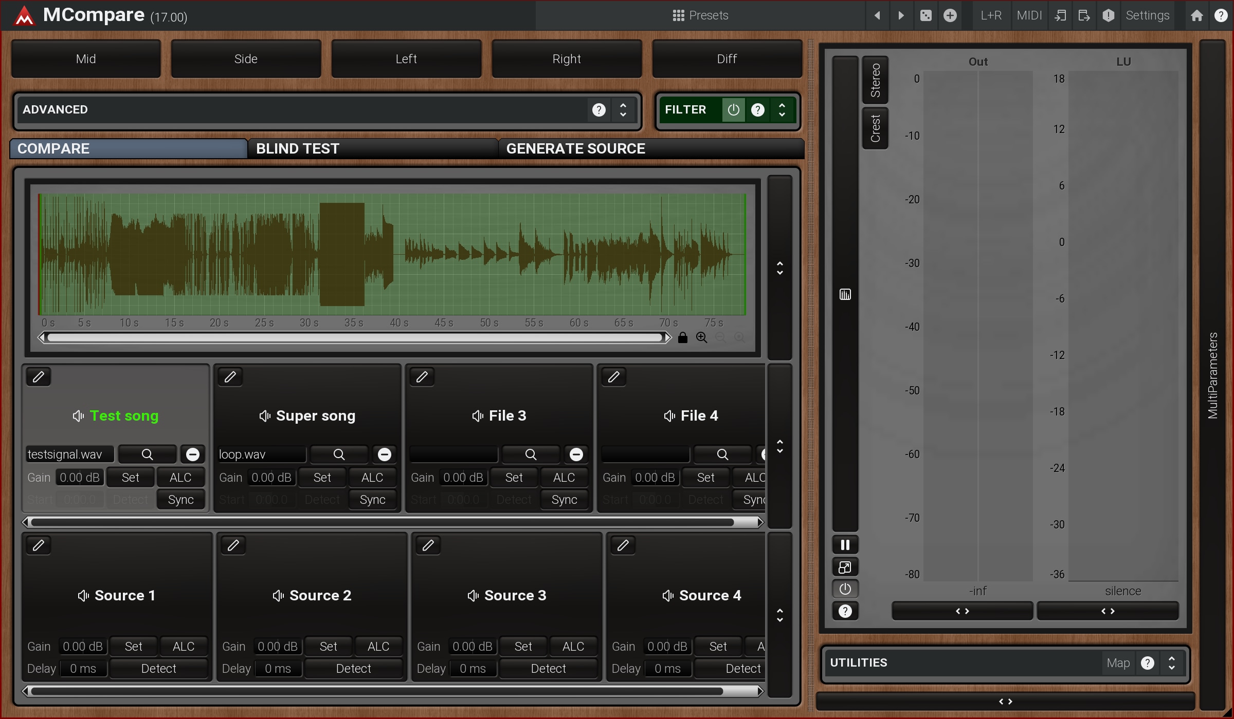Toggle the FILTER power button

733,110
